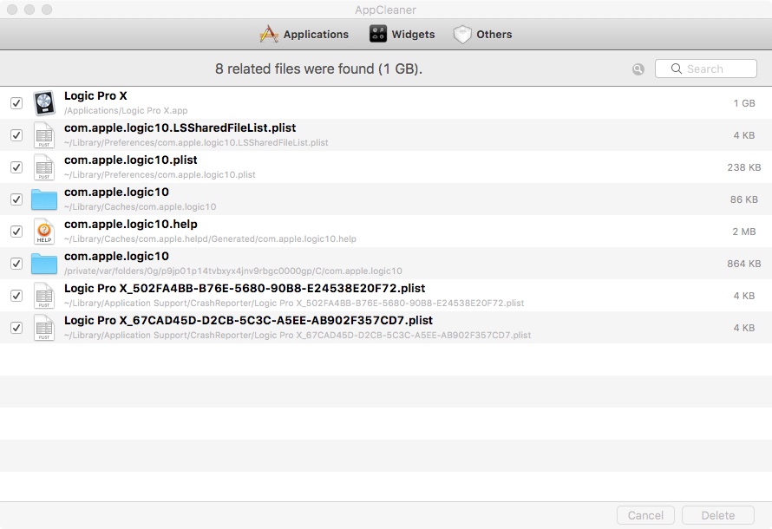This screenshot has height=529, width=772.
Task: Click the LSSharedFileList.plist file icon
Action: 44,134
